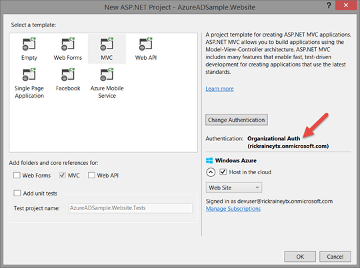Open the Learn more link
360x268 pixels.
pyautogui.click(x=219, y=88)
